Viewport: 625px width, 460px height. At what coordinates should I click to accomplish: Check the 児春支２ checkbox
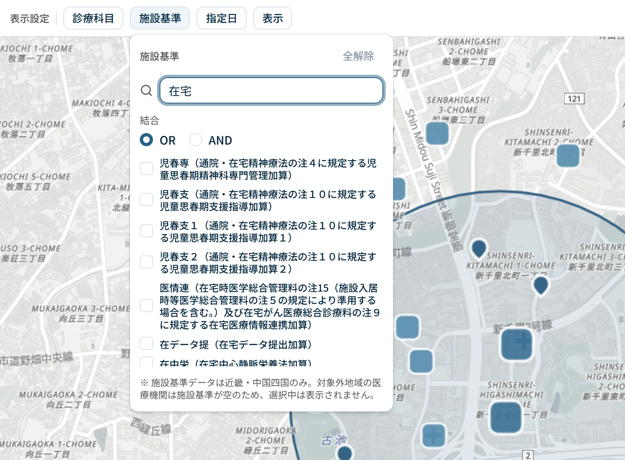(146, 262)
